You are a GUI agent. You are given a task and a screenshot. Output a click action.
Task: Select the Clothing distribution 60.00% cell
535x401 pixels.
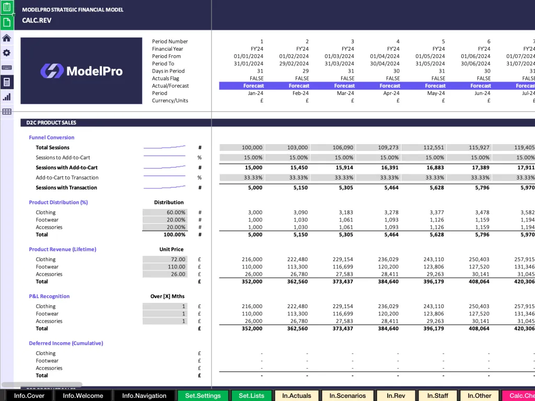pyautogui.click(x=165, y=212)
